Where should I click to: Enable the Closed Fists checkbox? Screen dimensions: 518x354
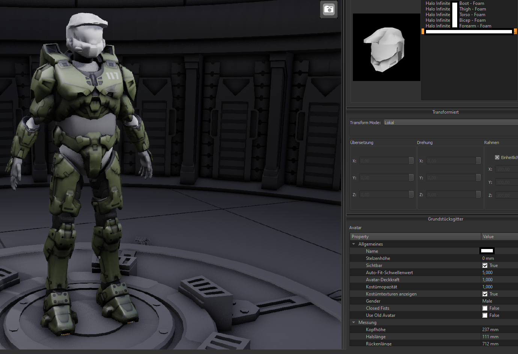(485, 308)
